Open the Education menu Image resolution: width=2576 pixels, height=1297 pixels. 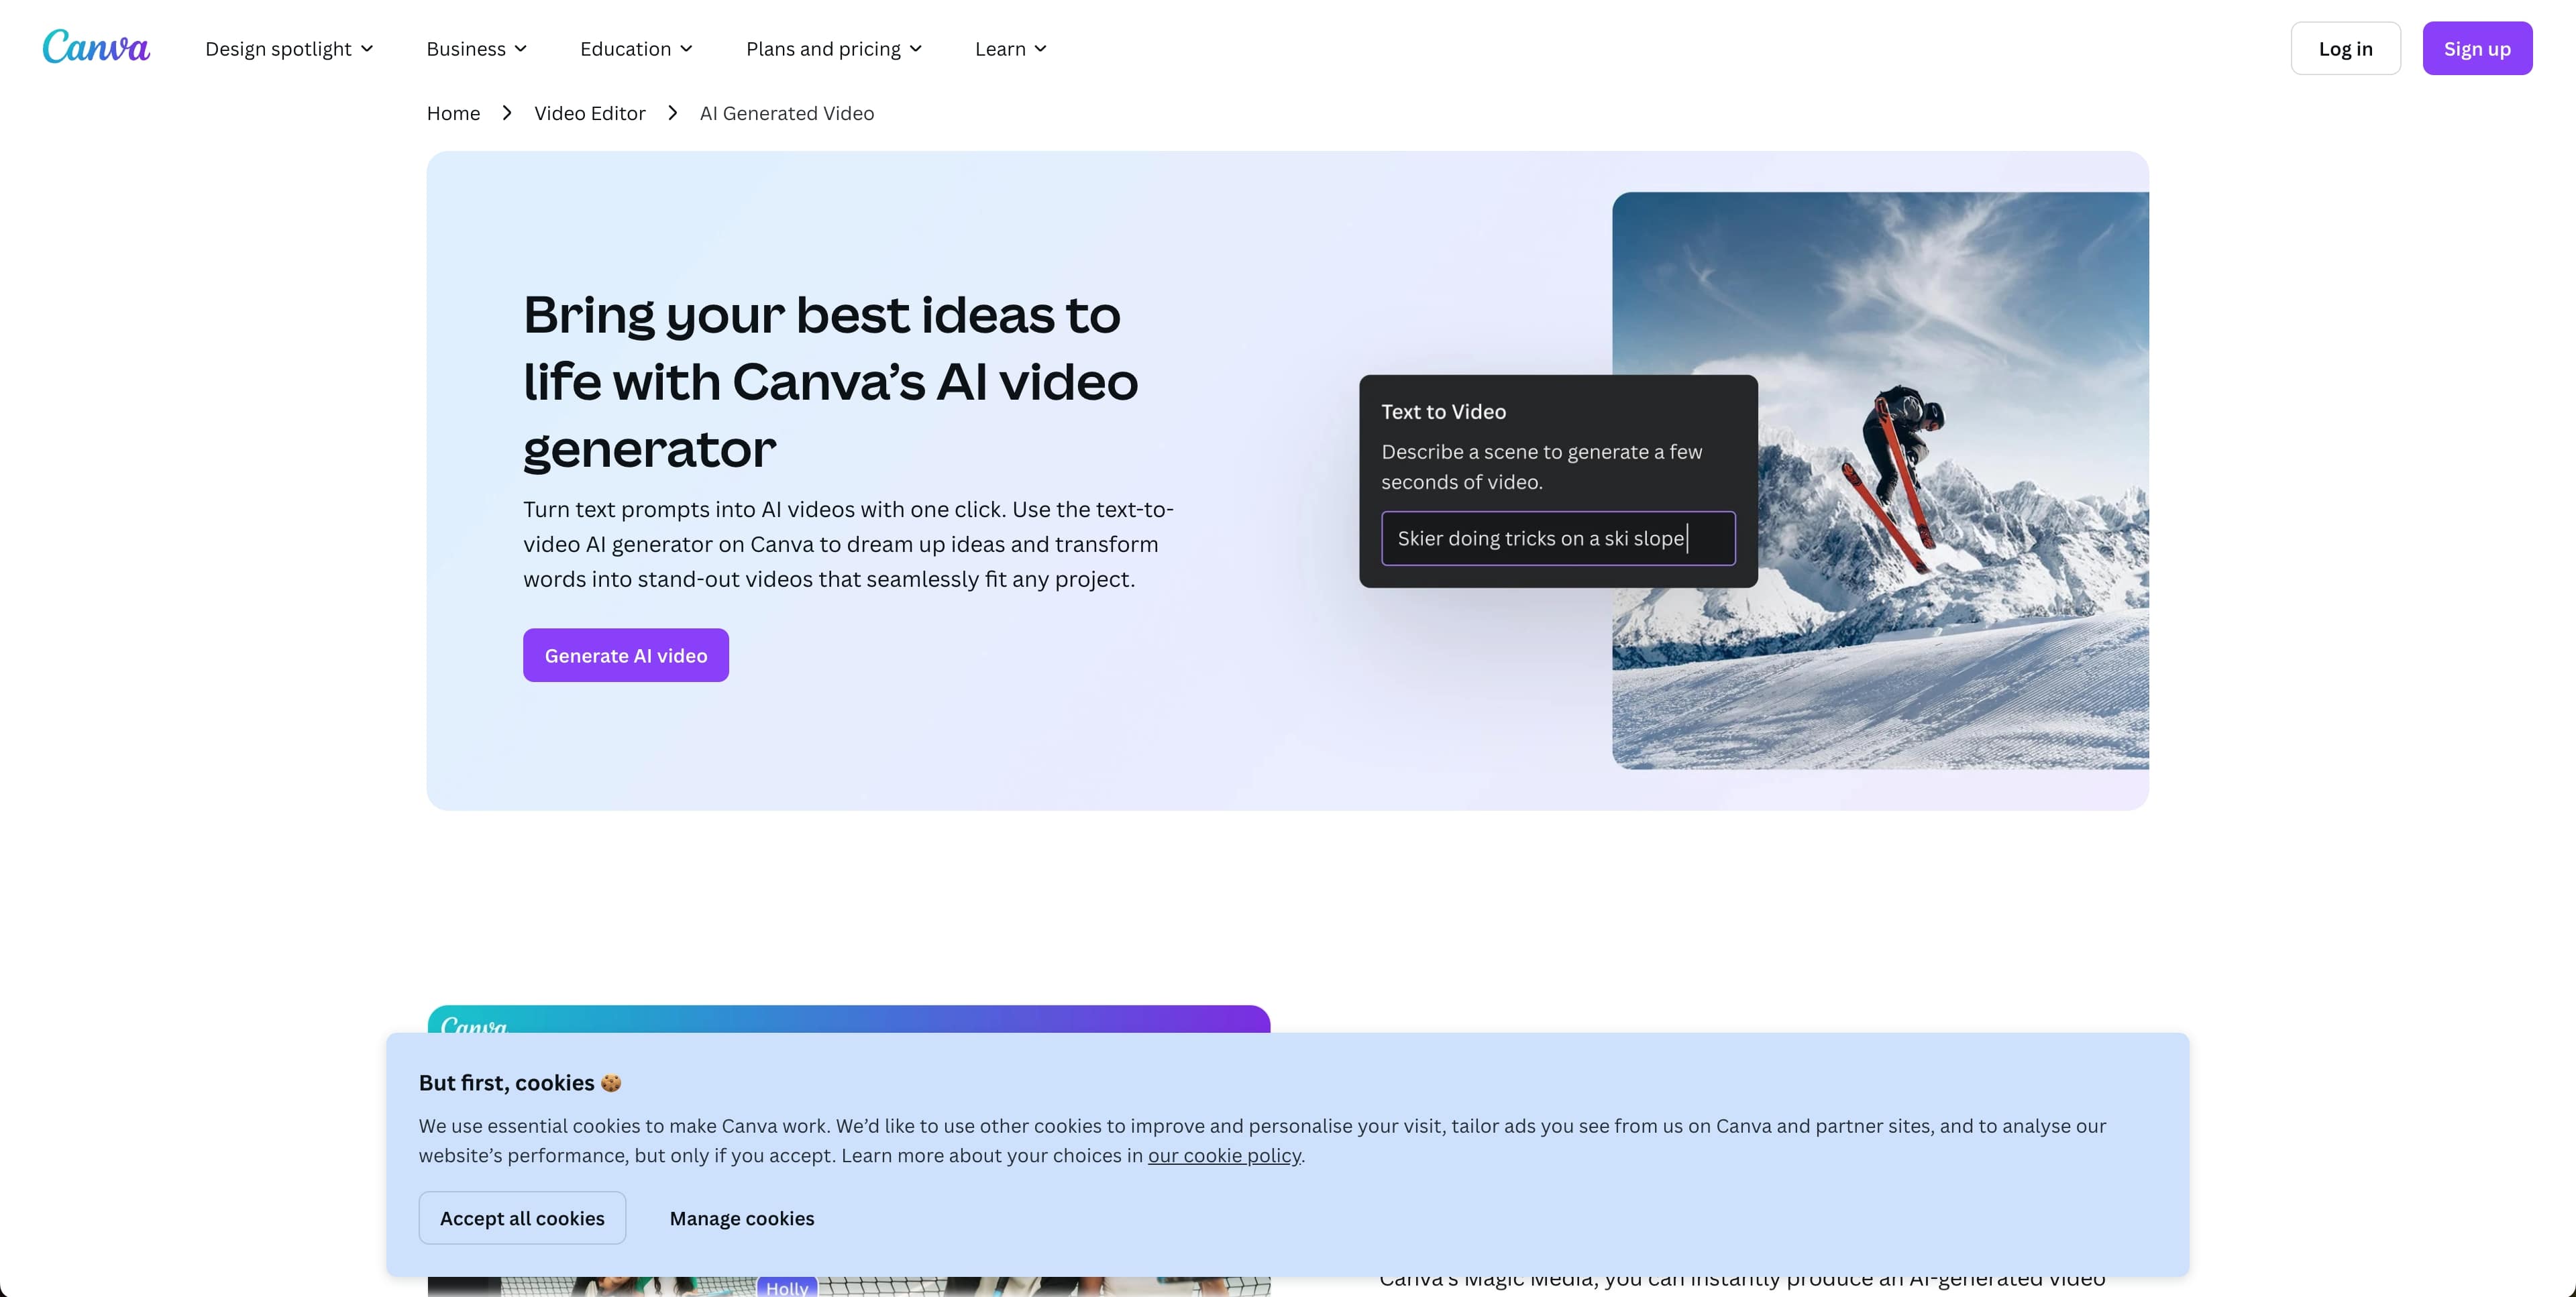coord(636,49)
